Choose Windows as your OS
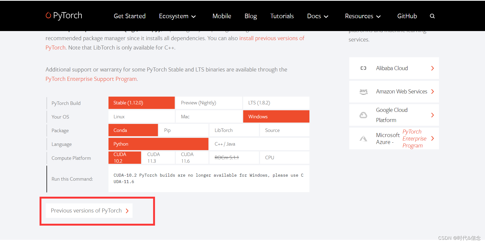 (x=276, y=117)
